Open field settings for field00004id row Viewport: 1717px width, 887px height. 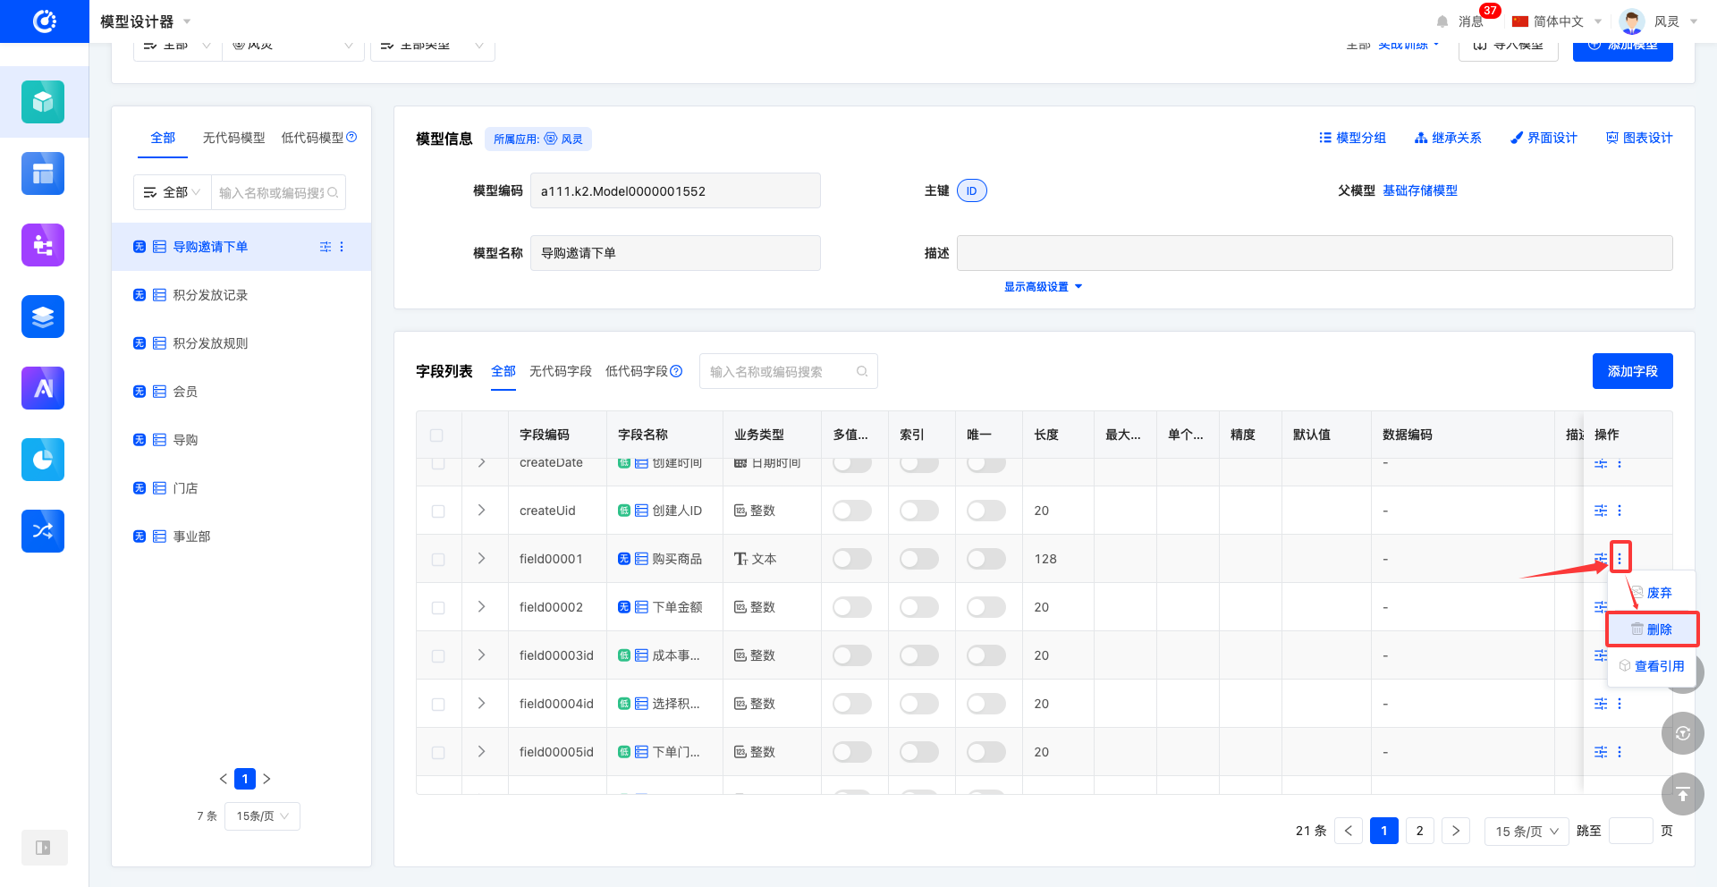click(1601, 704)
